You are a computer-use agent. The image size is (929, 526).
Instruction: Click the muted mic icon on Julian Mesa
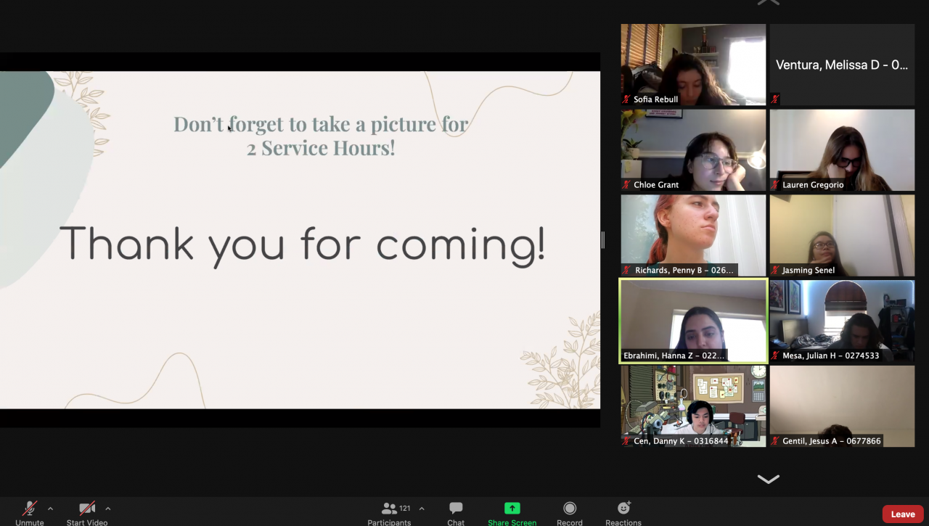(x=776, y=356)
